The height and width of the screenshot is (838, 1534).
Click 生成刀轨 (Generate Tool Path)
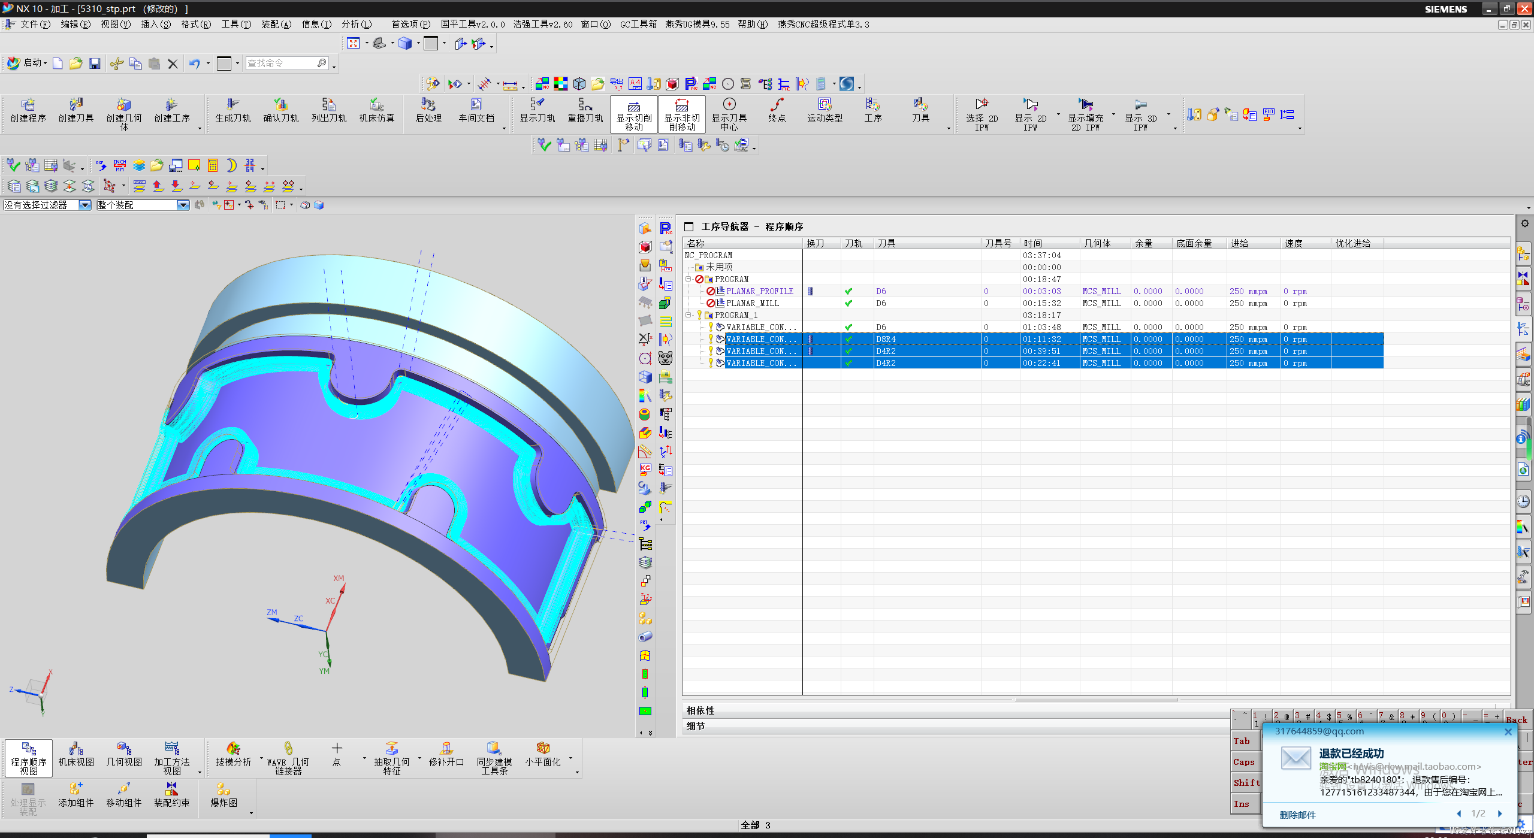point(233,111)
